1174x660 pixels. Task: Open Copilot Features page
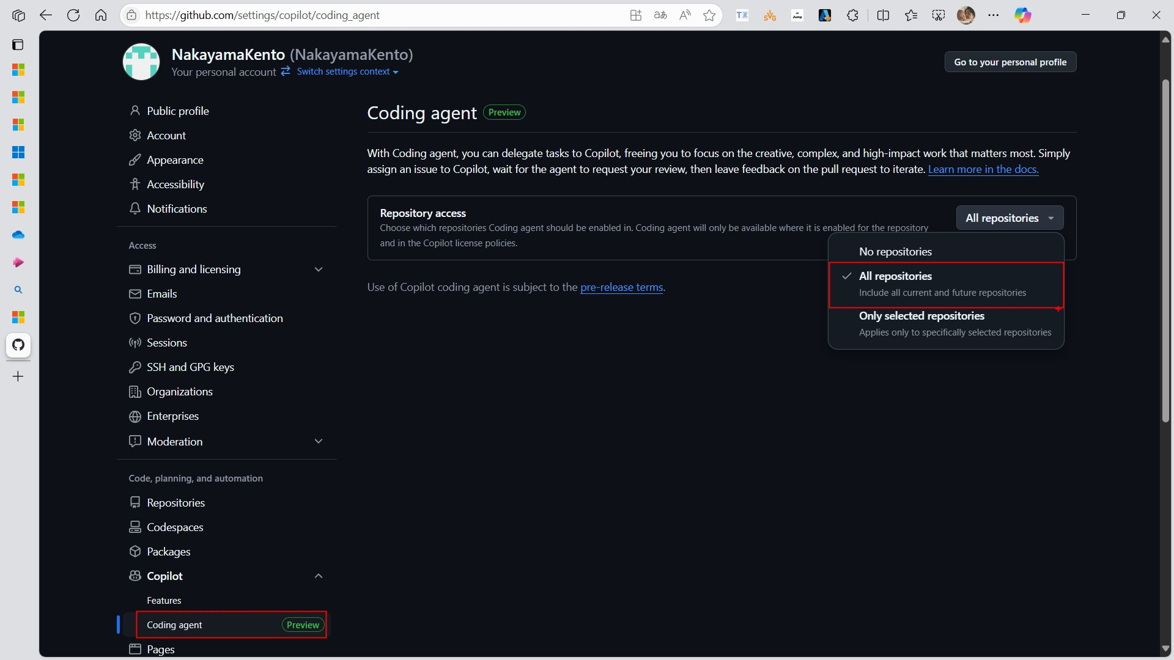[164, 601]
